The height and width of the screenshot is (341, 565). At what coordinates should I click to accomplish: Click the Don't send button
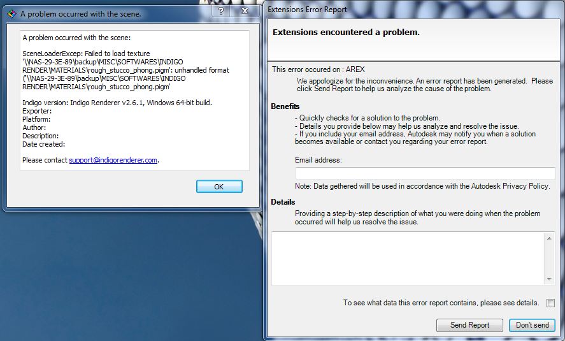(532, 325)
